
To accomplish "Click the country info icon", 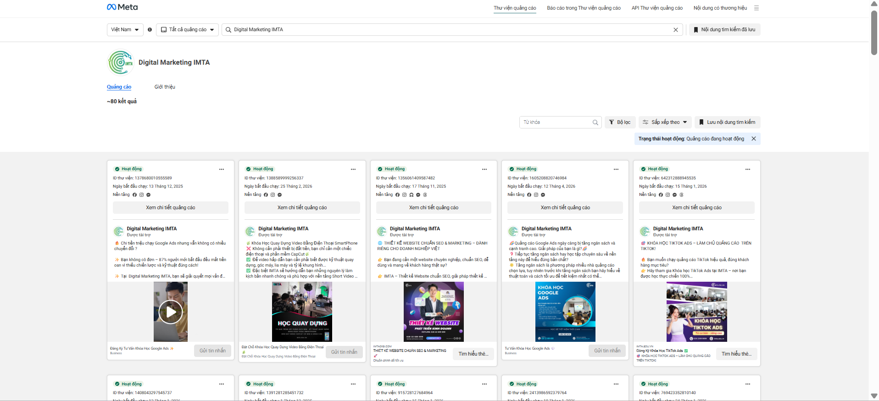I will click(x=150, y=29).
